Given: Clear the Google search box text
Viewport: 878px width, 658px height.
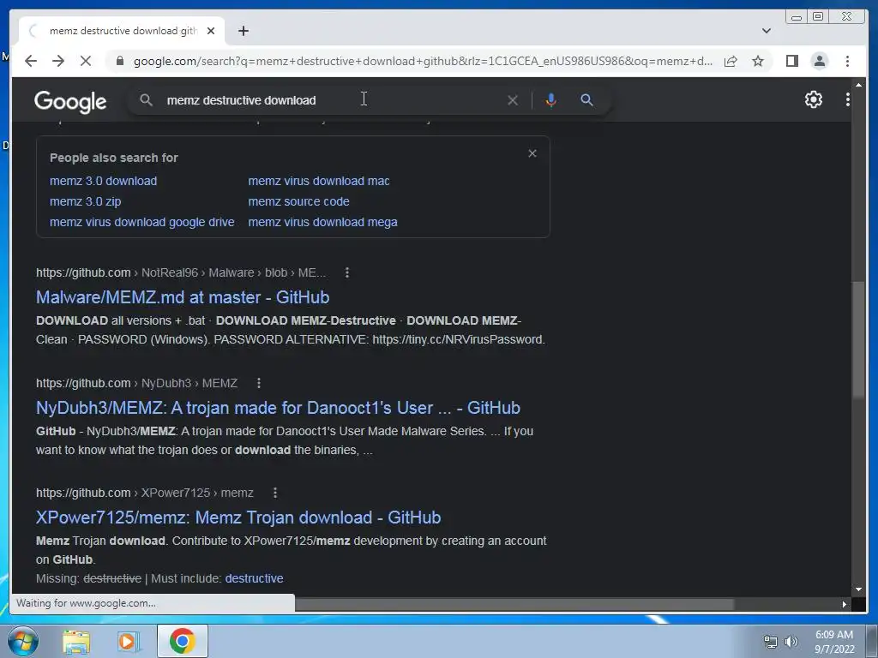Looking at the screenshot, I should [x=513, y=100].
